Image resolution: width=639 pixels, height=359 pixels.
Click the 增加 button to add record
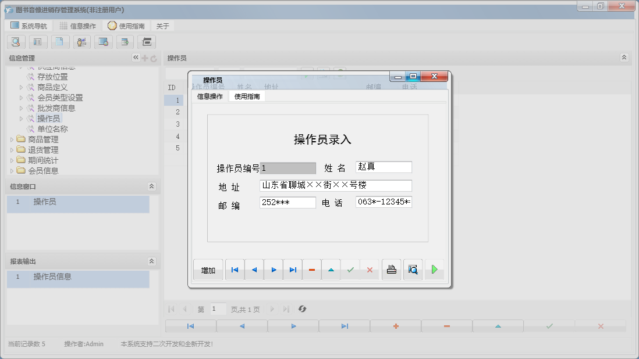(x=208, y=269)
